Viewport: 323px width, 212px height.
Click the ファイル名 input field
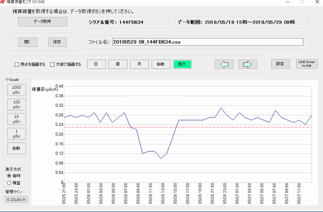tap(208, 42)
